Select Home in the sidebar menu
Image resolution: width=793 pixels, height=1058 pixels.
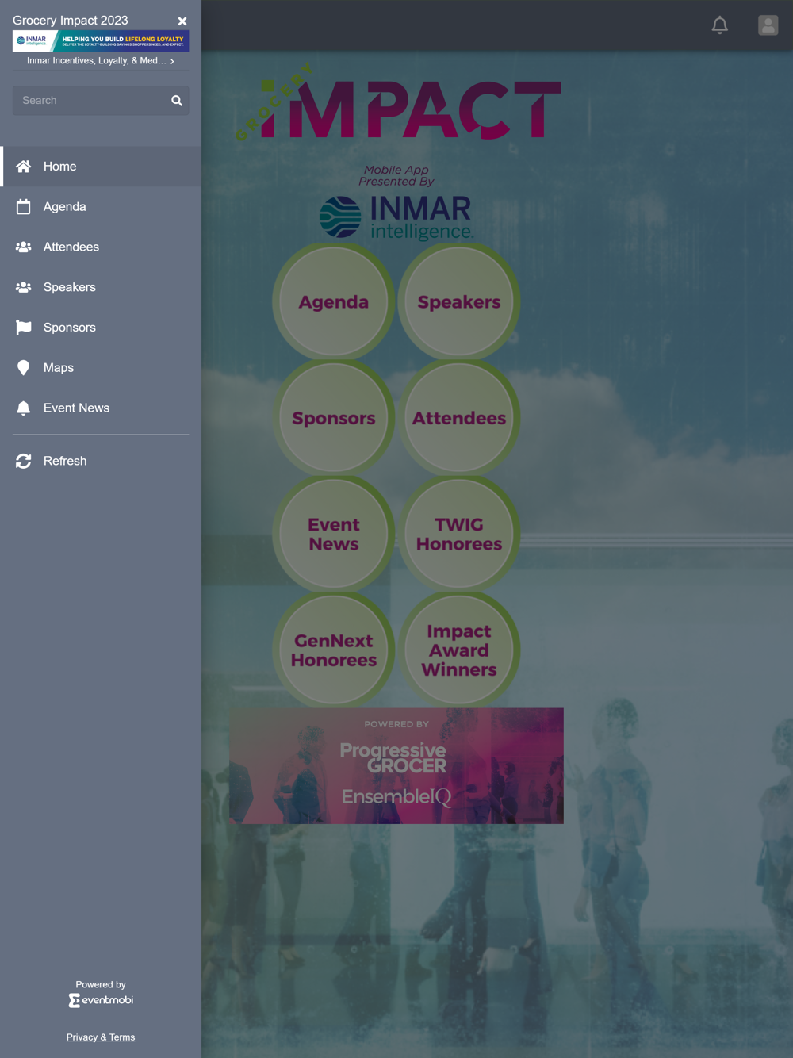tap(101, 167)
